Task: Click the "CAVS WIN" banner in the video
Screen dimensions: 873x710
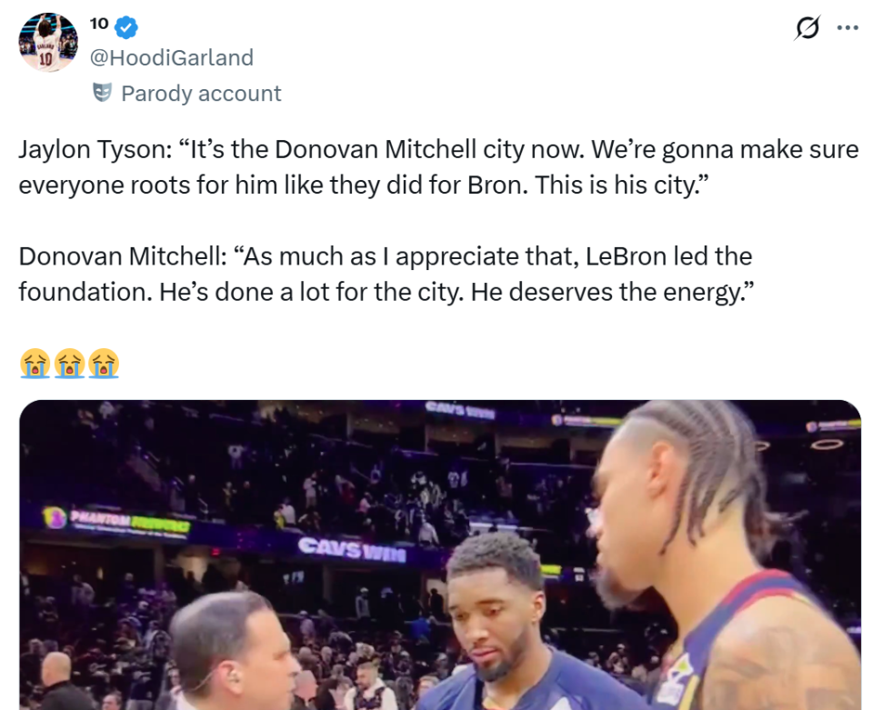Action: (x=352, y=547)
